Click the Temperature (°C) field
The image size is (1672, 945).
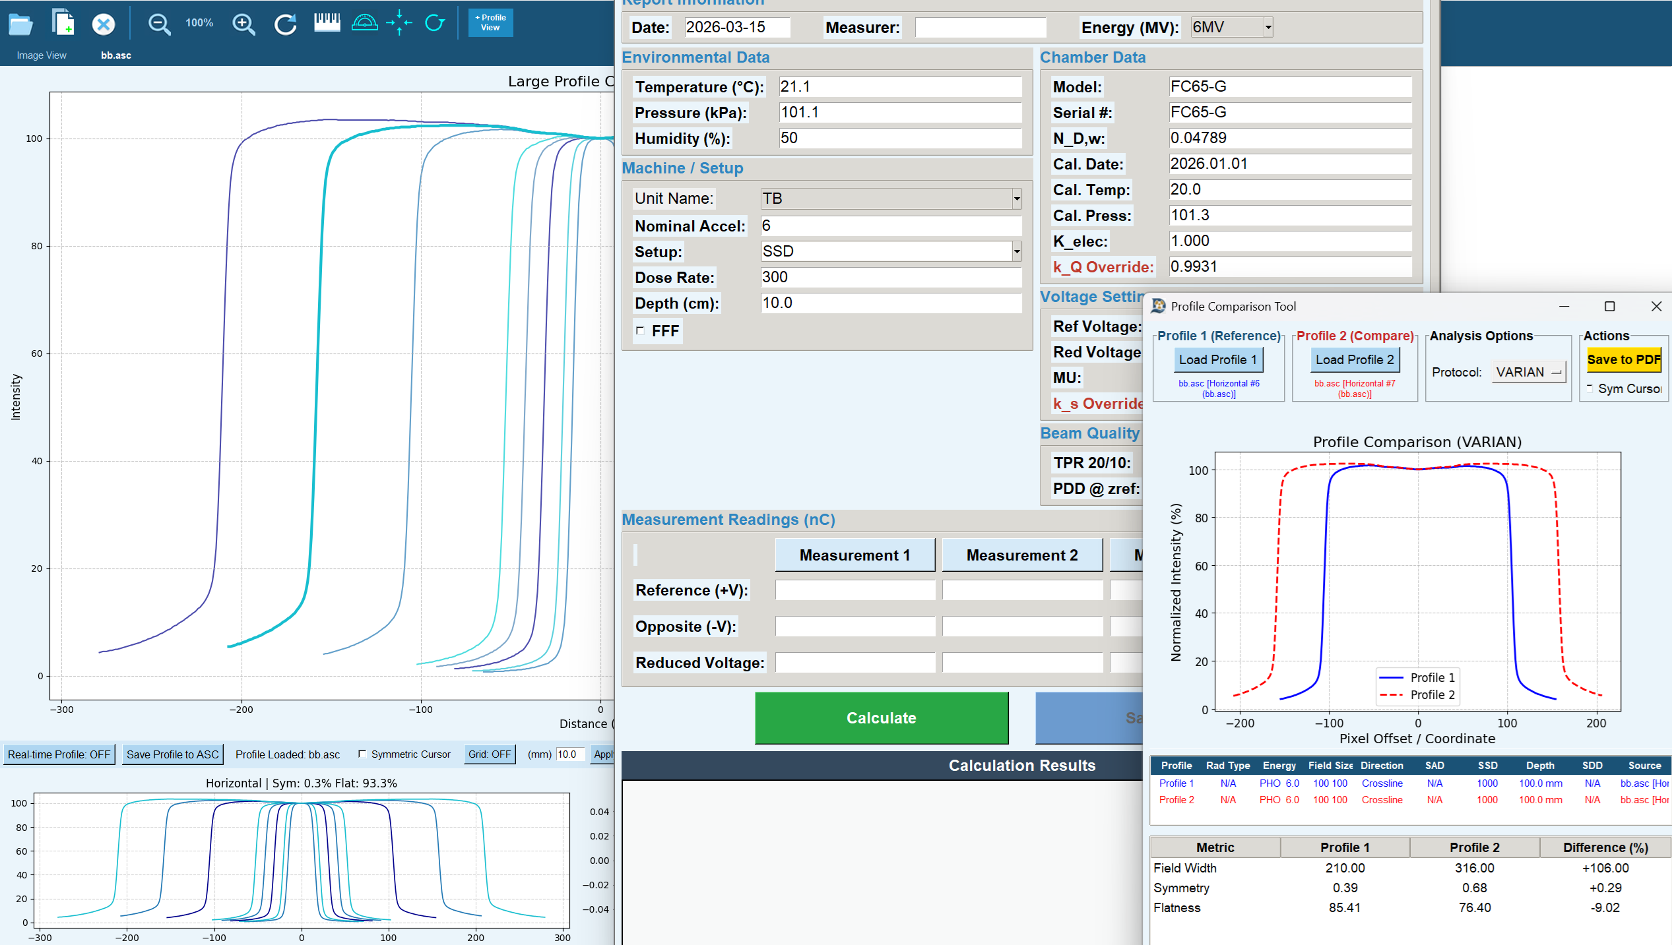click(900, 86)
